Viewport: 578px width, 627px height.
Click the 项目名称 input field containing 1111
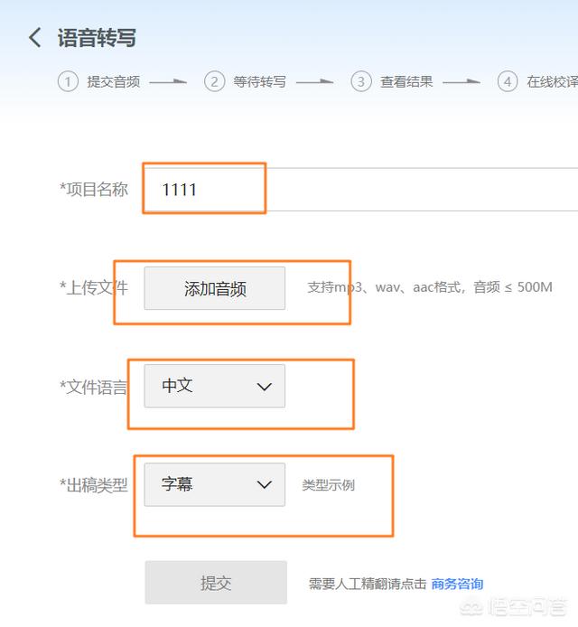pyautogui.click(x=360, y=189)
